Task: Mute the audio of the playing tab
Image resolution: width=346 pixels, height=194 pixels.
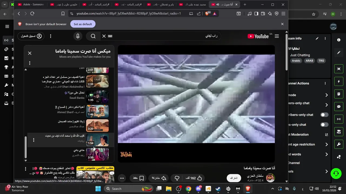Action: click(218, 5)
